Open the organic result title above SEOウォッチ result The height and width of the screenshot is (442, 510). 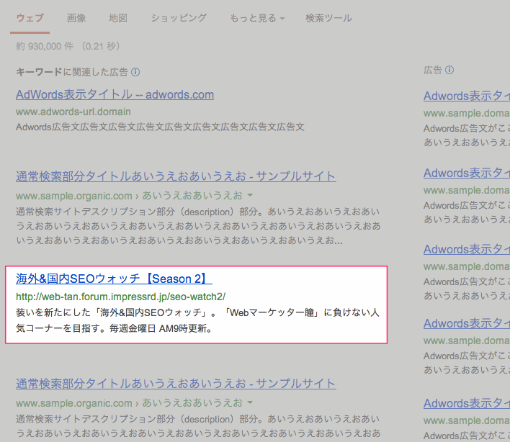click(176, 176)
